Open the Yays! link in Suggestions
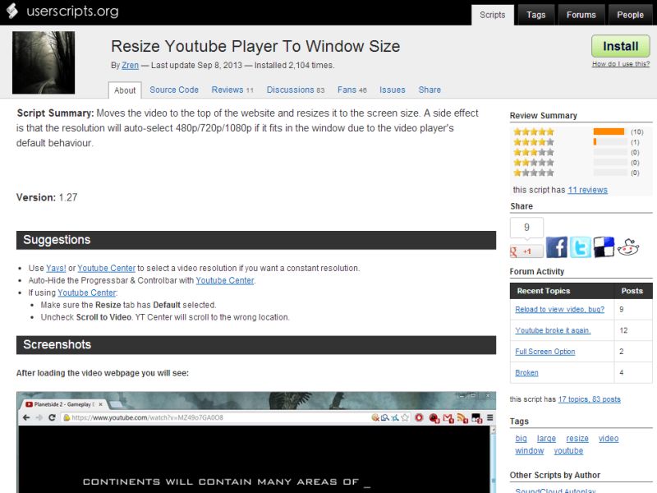The width and height of the screenshot is (657, 493). (x=56, y=269)
